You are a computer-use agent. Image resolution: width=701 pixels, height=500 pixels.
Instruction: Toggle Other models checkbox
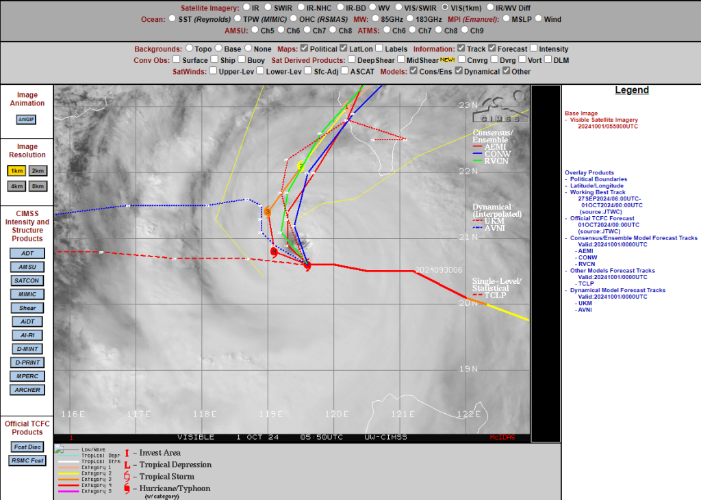tap(506, 70)
